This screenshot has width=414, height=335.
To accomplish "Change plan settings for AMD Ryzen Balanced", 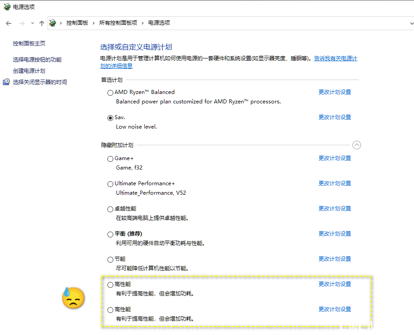I will [x=335, y=92].
